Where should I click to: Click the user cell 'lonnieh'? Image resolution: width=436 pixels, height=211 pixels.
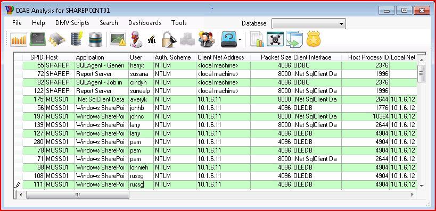[x=141, y=167]
